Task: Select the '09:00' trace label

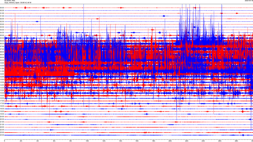Action: (x=2, y=58)
